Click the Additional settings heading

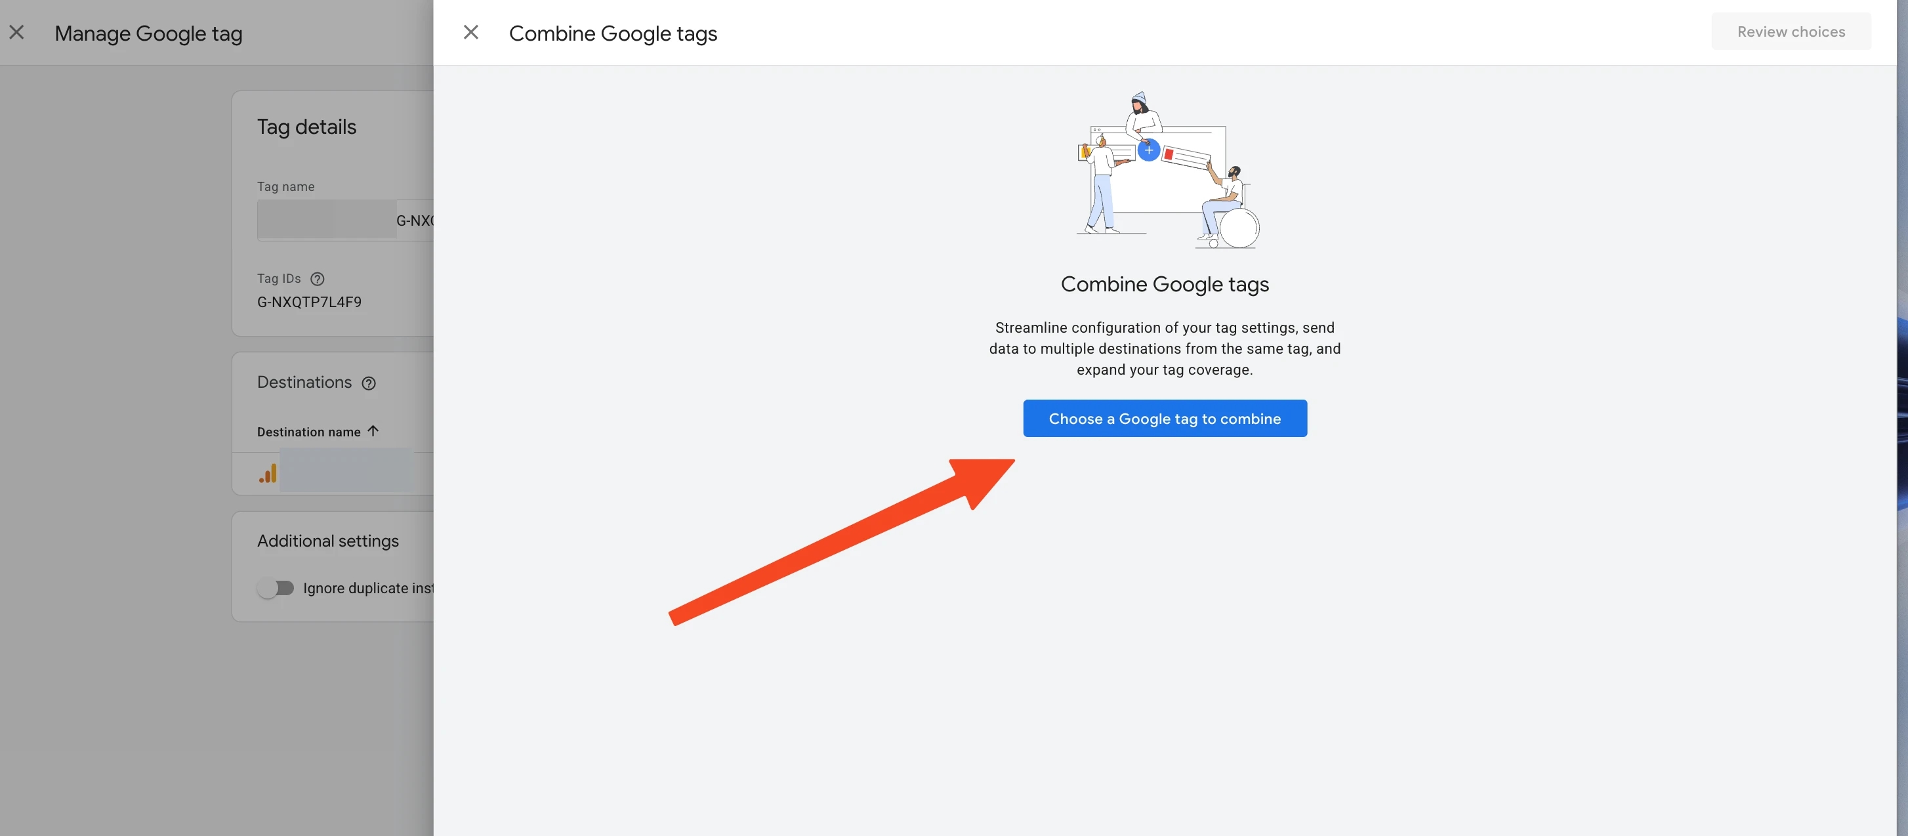tap(327, 541)
